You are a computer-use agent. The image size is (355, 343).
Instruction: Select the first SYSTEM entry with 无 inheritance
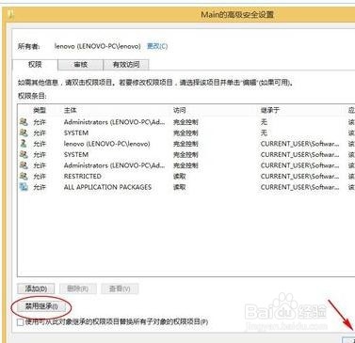click(x=186, y=133)
